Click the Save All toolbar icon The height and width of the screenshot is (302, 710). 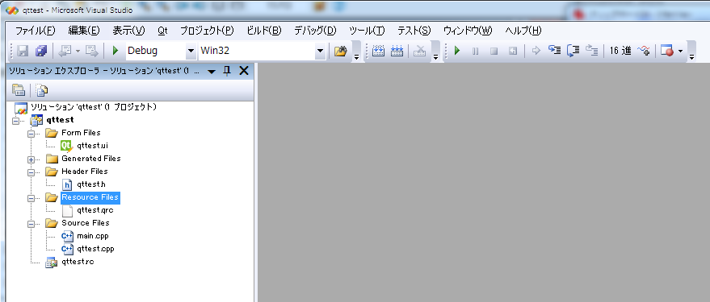[41, 51]
